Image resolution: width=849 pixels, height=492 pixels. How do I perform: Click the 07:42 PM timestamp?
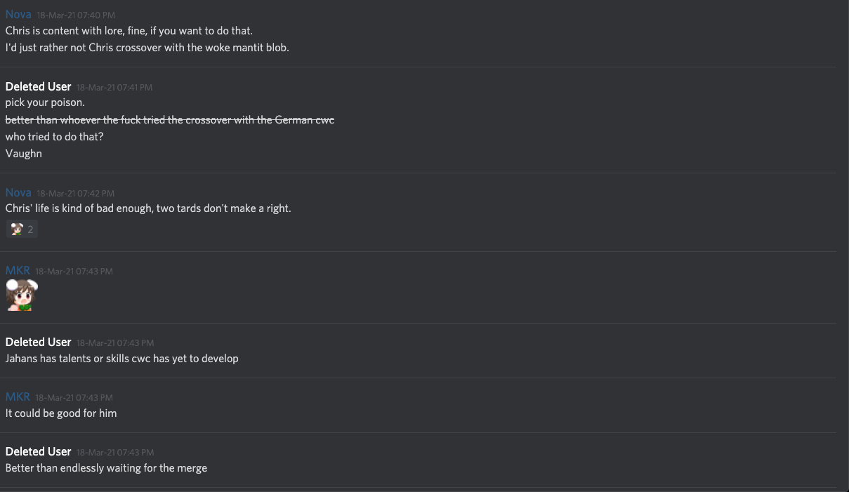75,193
